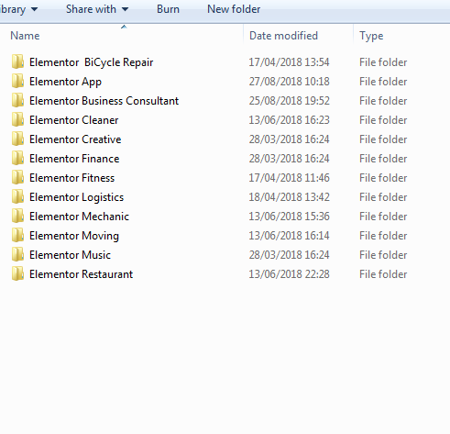The image size is (450, 434).
Task: Click date modified in Elementor Finance row
Action: [289, 159]
